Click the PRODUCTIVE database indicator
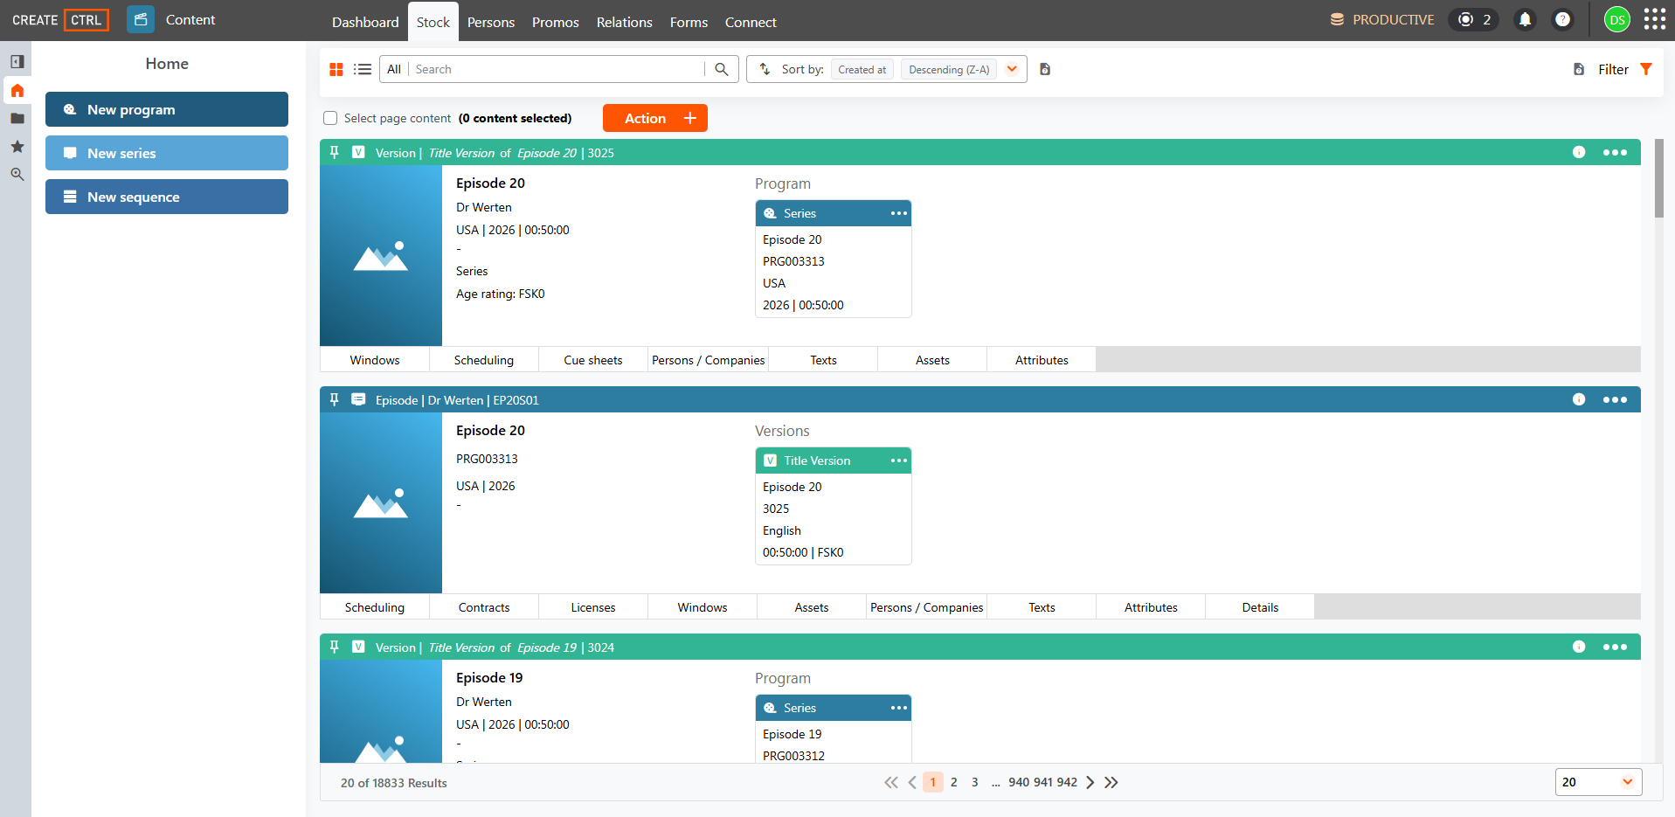The width and height of the screenshot is (1675, 817). click(1382, 19)
